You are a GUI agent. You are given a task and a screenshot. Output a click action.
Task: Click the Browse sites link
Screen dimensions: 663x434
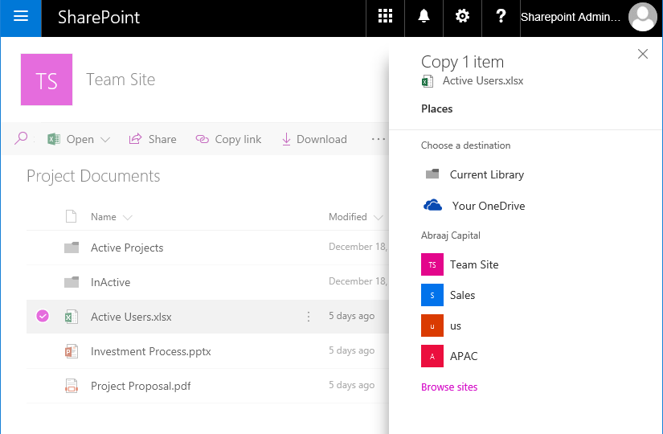click(449, 387)
